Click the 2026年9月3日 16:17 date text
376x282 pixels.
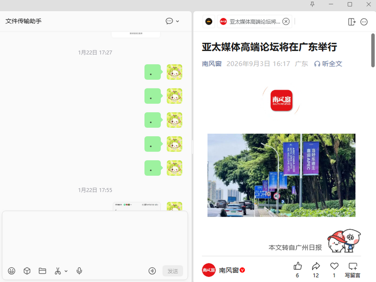coord(258,64)
